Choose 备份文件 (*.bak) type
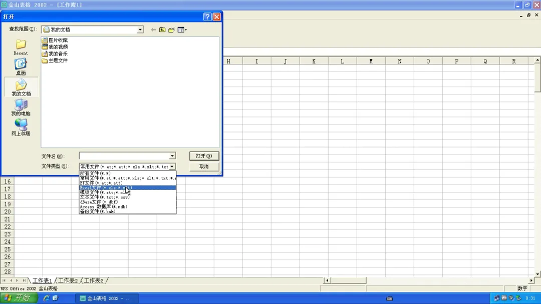541x304 pixels. click(128, 211)
